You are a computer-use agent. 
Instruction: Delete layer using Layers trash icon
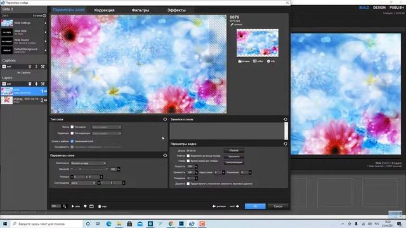coord(30,84)
